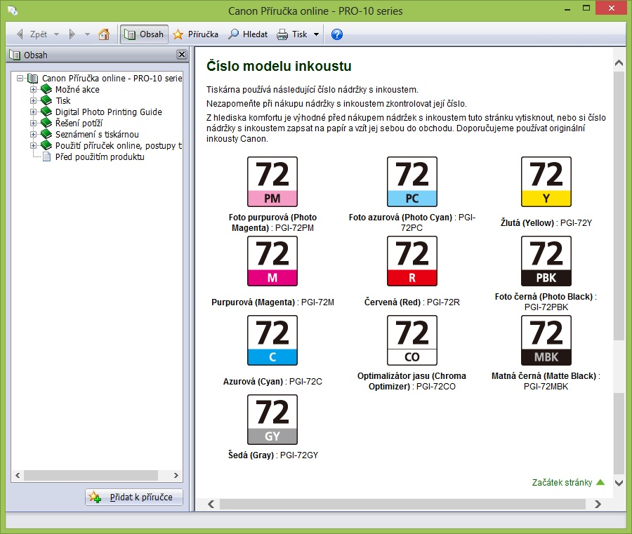Open the Zpět history dropdown arrow
Image resolution: width=632 pixels, height=534 pixels.
[x=56, y=34]
